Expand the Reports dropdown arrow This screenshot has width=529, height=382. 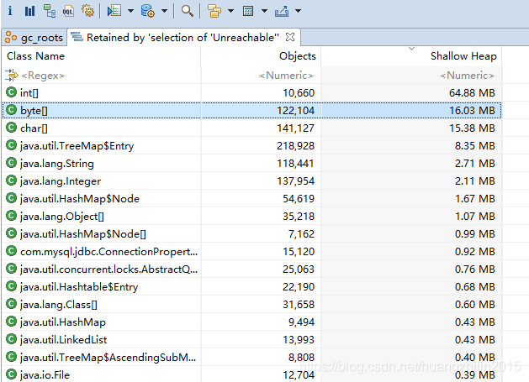coord(130,11)
